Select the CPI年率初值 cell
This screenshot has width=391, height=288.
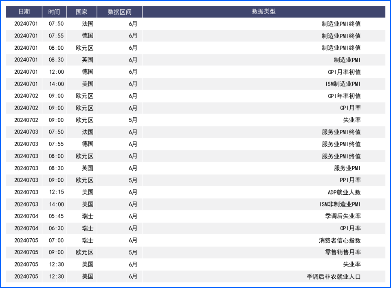[x=344, y=96]
